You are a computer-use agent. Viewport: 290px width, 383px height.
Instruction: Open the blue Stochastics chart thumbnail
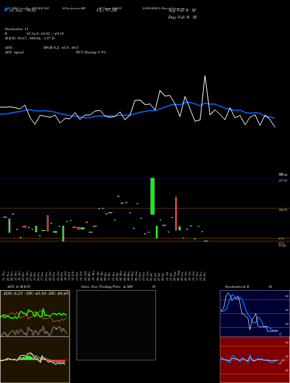click(x=255, y=313)
